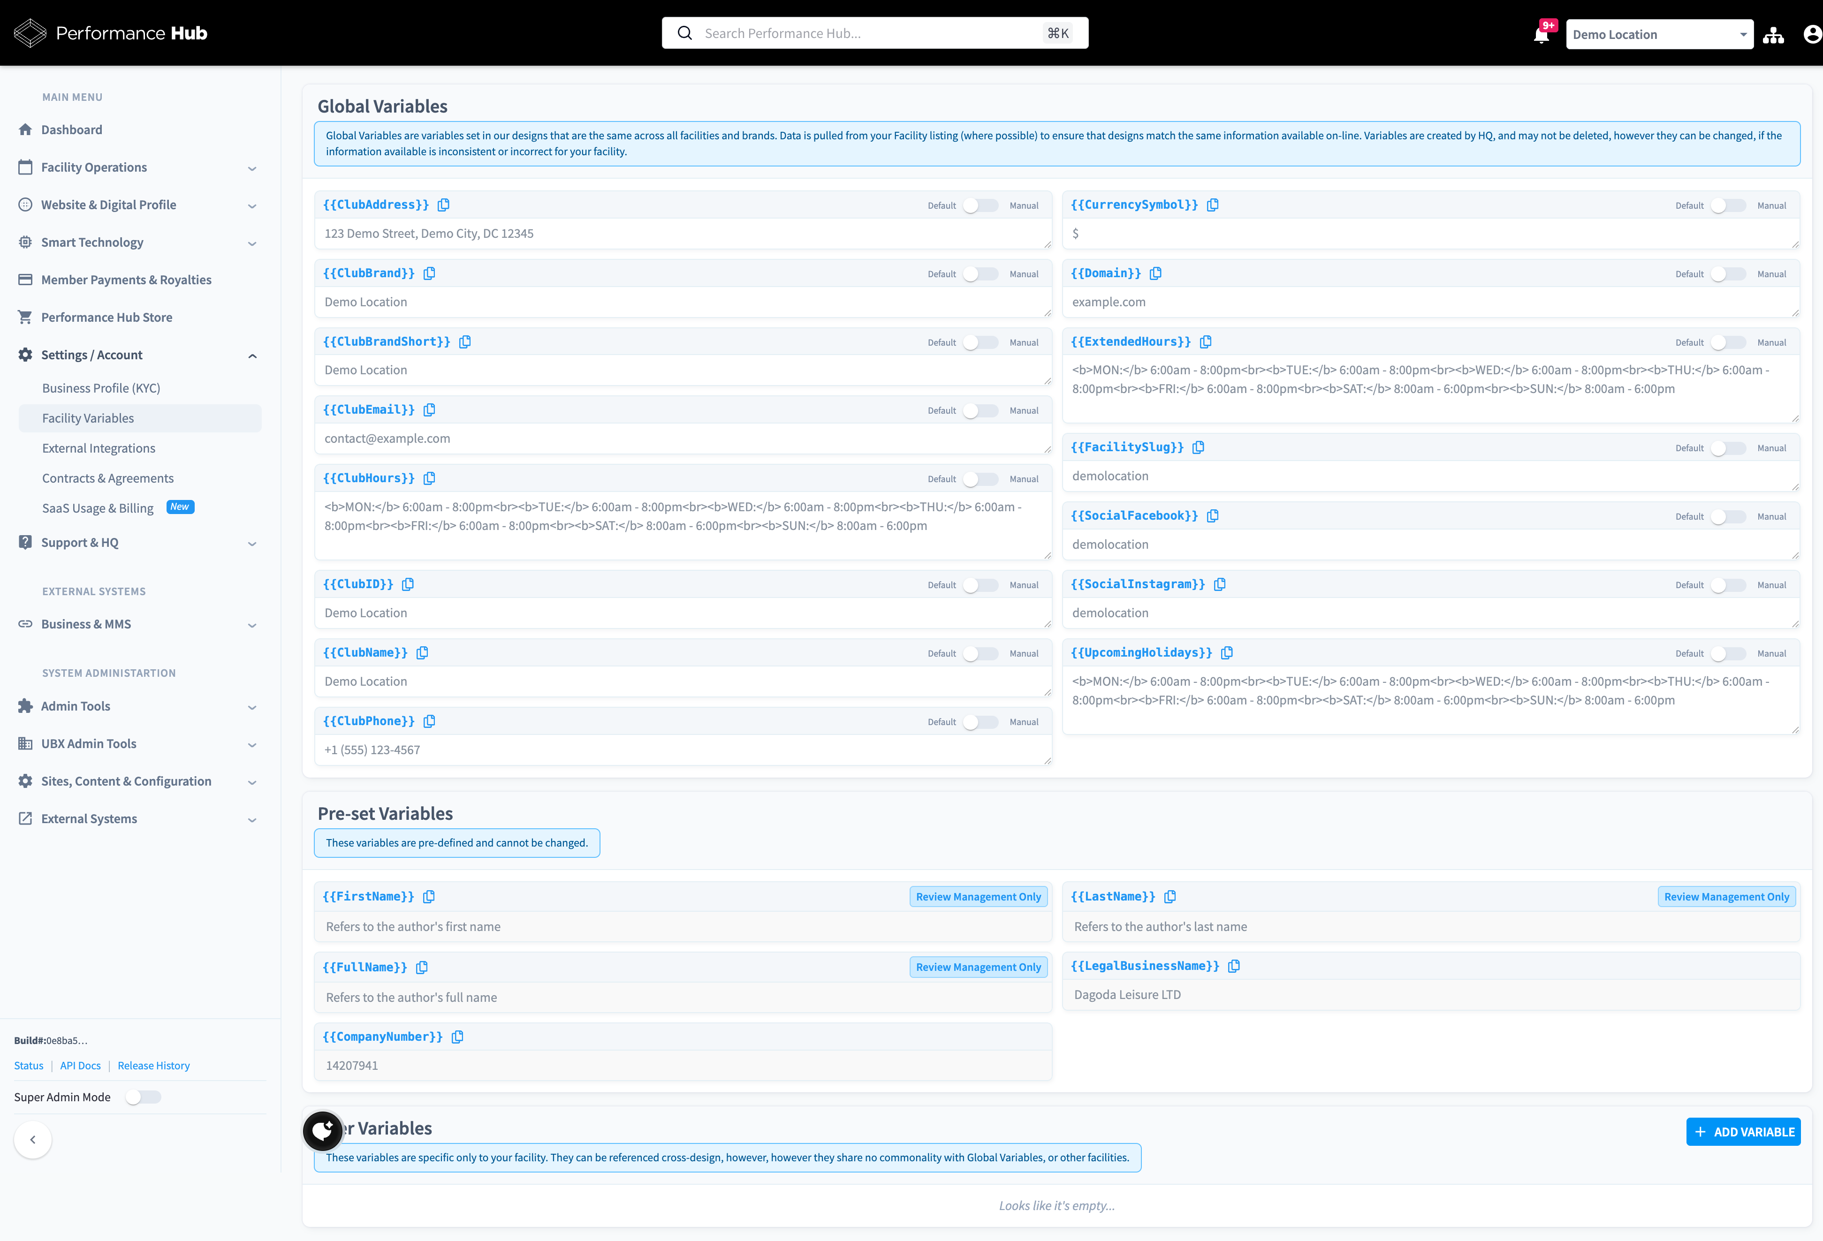
Task: Go to Business Profile (KYC)
Action: (x=100, y=387)
